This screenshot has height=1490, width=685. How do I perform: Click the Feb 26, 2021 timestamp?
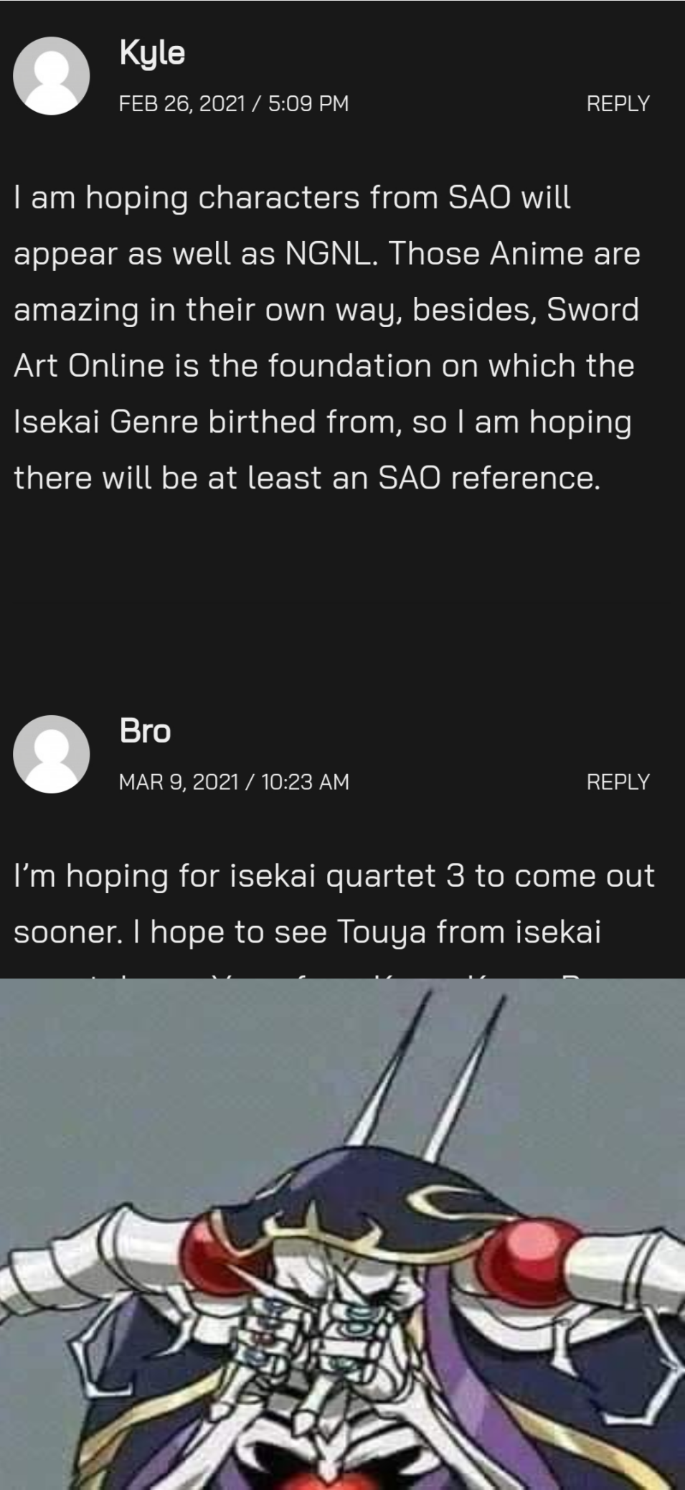click(x=233, y=103)
